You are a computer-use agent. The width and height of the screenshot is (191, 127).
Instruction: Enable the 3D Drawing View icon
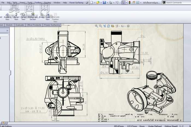tap(112, 26)
